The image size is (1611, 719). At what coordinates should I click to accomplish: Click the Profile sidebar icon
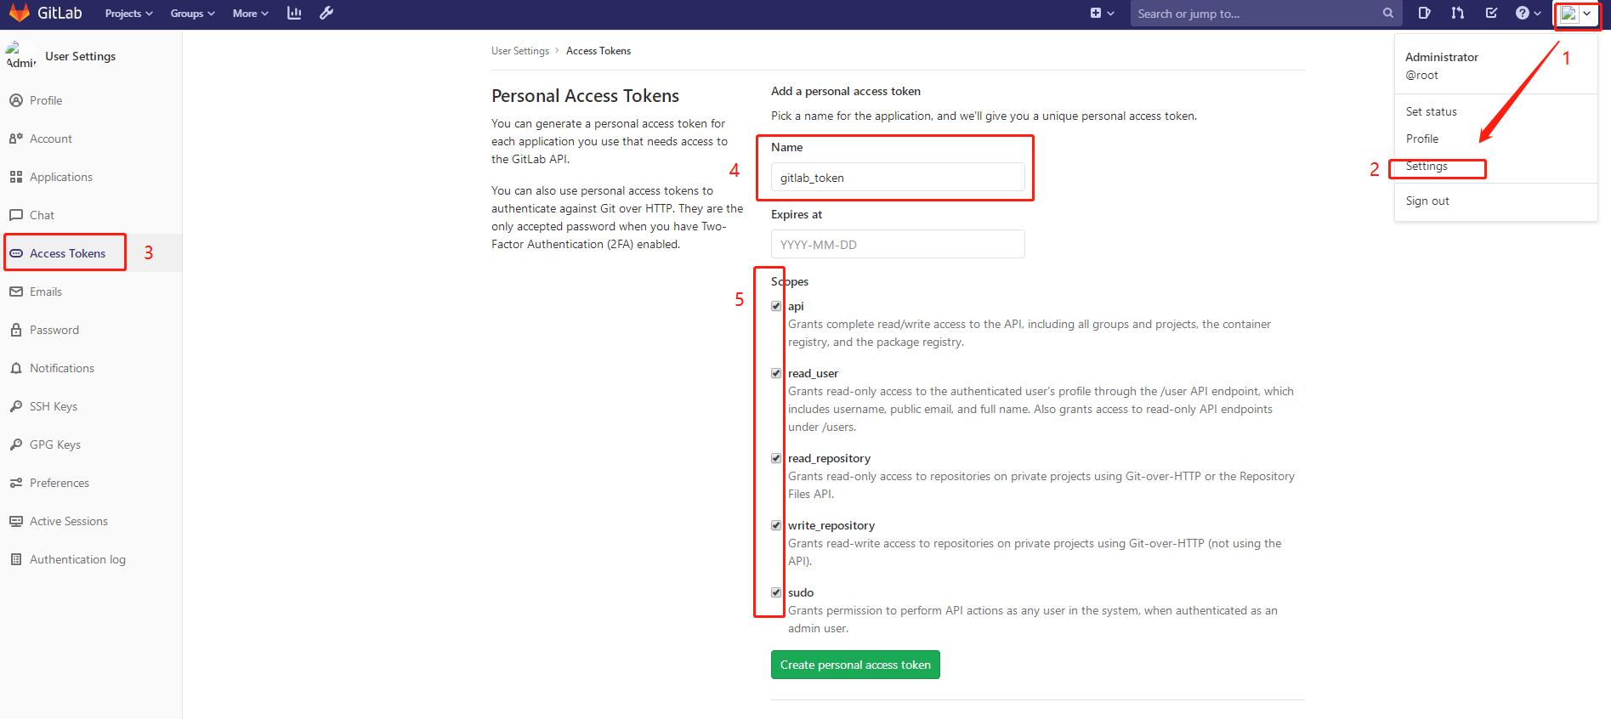tap(15, 100)
